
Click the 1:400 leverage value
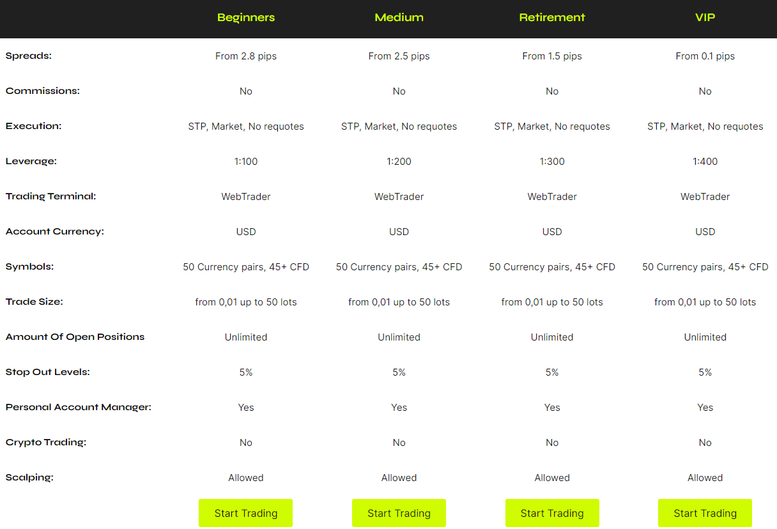point(705,162)
